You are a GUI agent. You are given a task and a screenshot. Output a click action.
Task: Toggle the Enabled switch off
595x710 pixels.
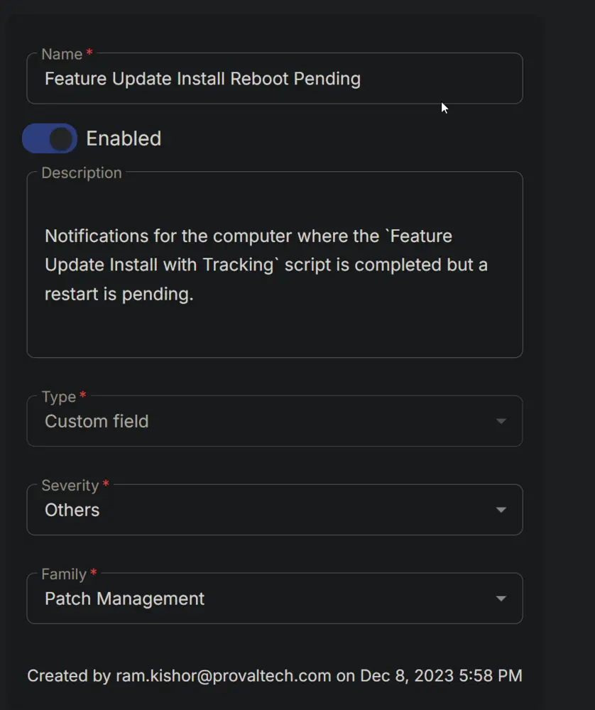tap(50, 138)
